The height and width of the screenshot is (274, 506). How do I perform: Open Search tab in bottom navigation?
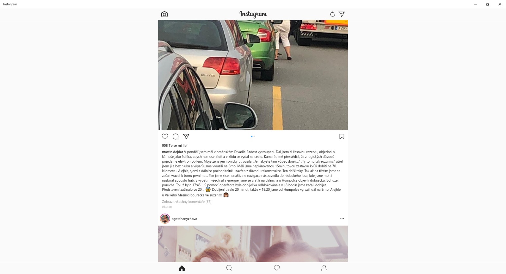[x=229, y=268]
